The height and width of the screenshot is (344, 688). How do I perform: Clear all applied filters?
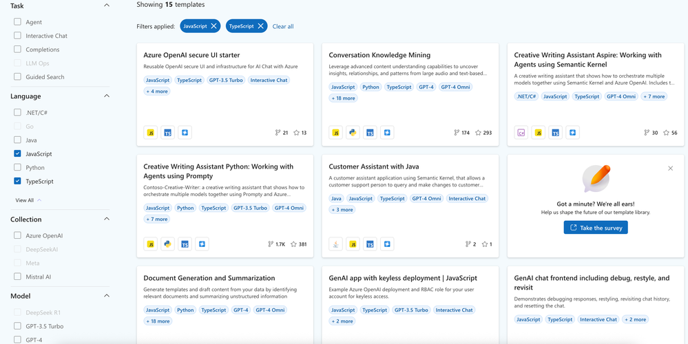283,26
